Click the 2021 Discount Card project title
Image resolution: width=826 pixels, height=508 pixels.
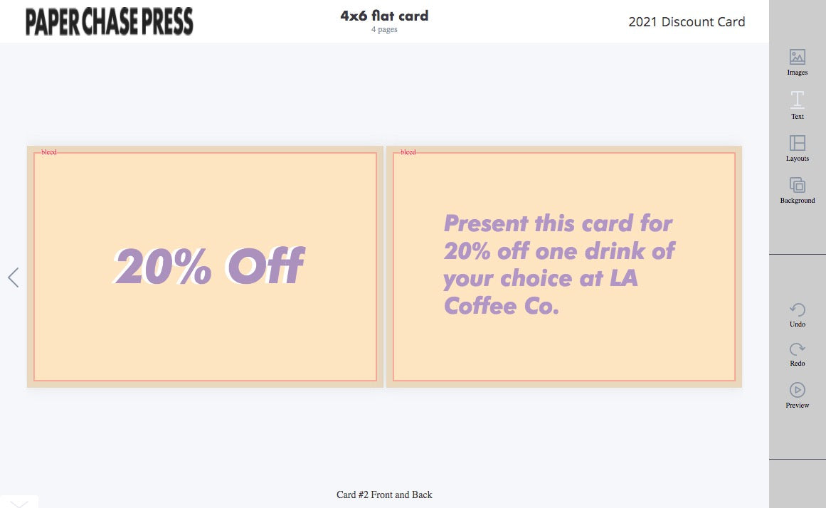tap(687, 22)
